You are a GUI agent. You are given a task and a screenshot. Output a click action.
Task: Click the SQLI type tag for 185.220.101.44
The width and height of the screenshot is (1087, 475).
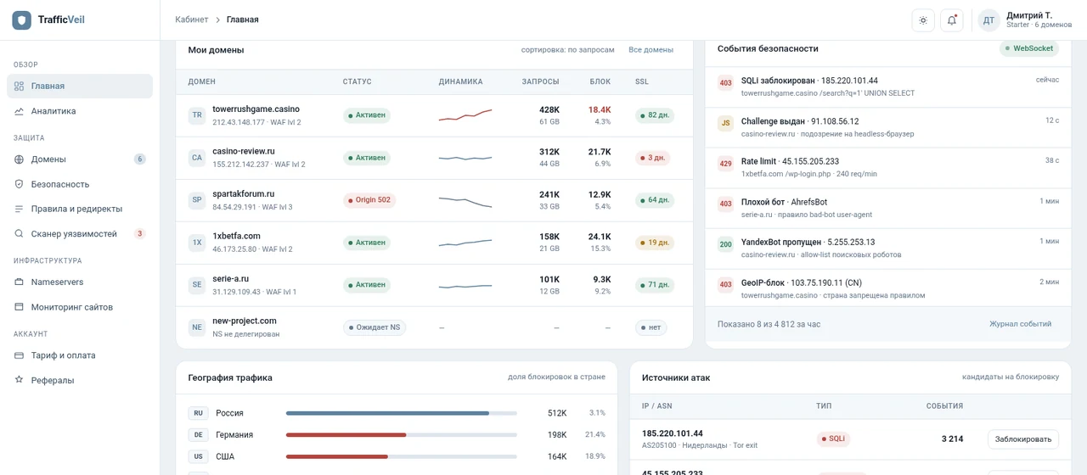[833, 439]
